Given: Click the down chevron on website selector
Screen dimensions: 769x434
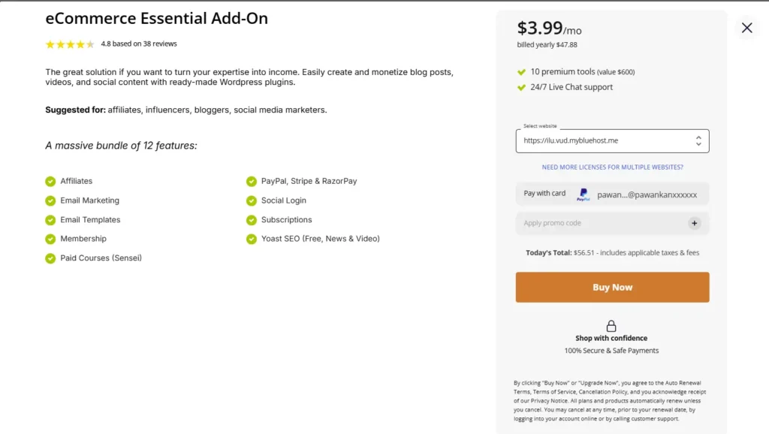Looking at the screenshot, I should point(699,144).
